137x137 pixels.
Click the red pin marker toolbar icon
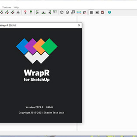click(25, 12)
